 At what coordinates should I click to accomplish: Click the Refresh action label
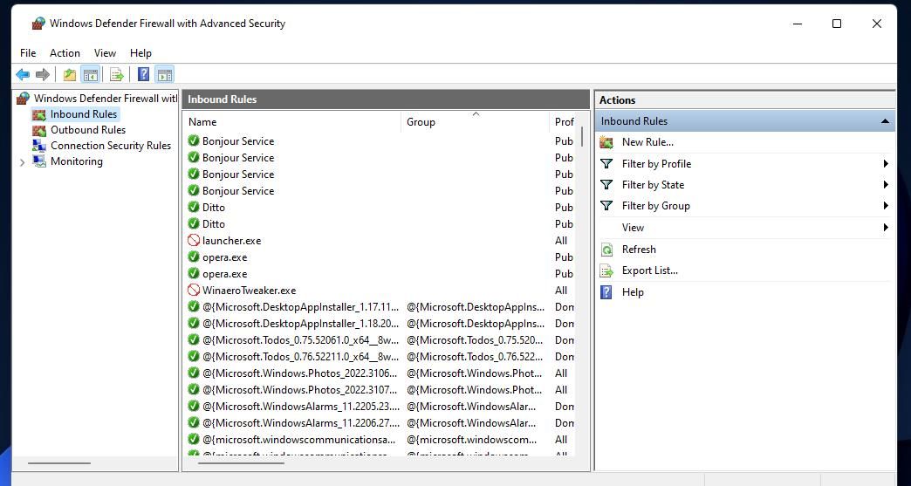[639, 250]
